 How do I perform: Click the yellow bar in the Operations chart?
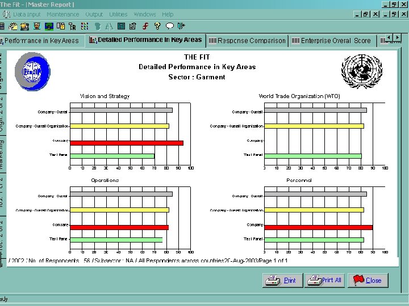click(x=119, y=210)
